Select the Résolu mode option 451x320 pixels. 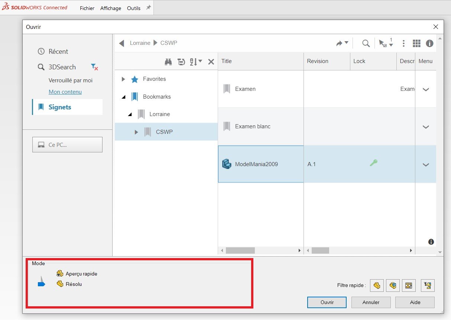click(73, 284)
